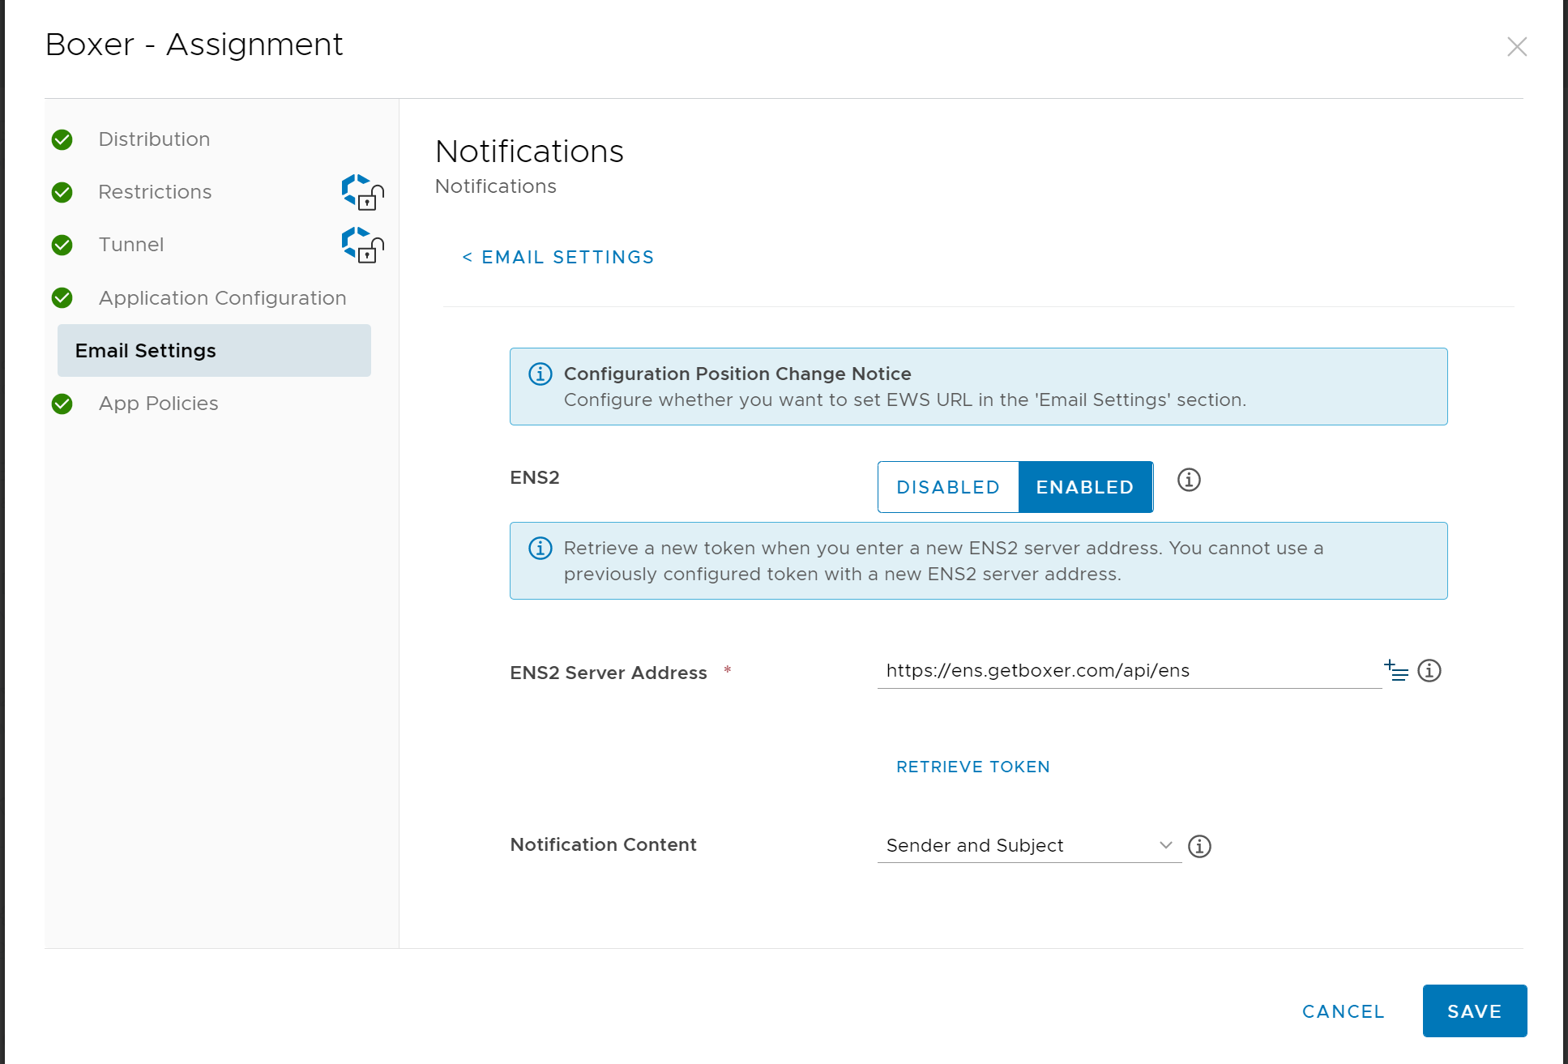The width and height of the screenshot is (1568, 1064).
Task: Click the info icon next to ENS2 toggle
Action: pos(1189,480)
